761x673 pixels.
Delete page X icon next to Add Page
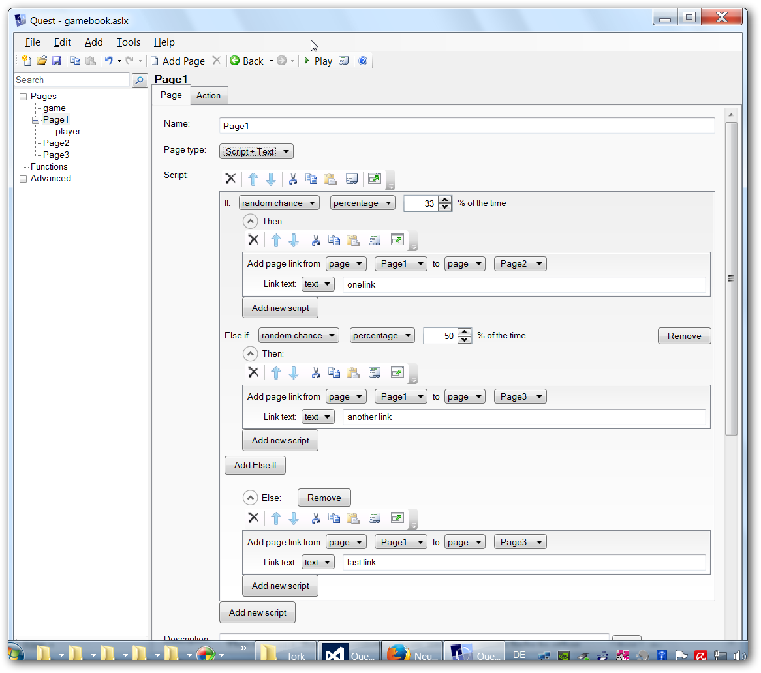[217, 60]
